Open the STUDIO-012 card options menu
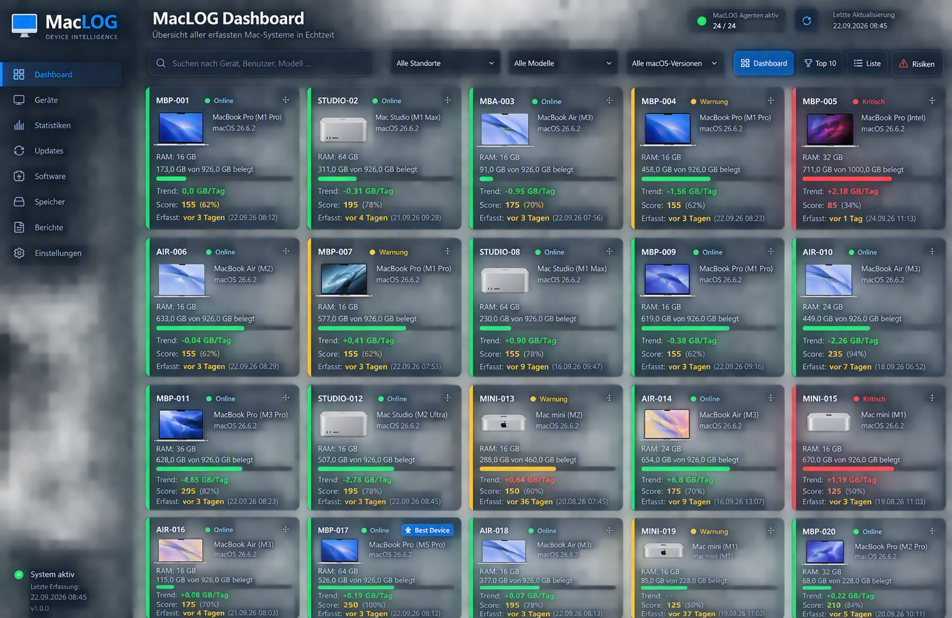The height and width of the screenshot is (618, 952). [x=448, y=398]
